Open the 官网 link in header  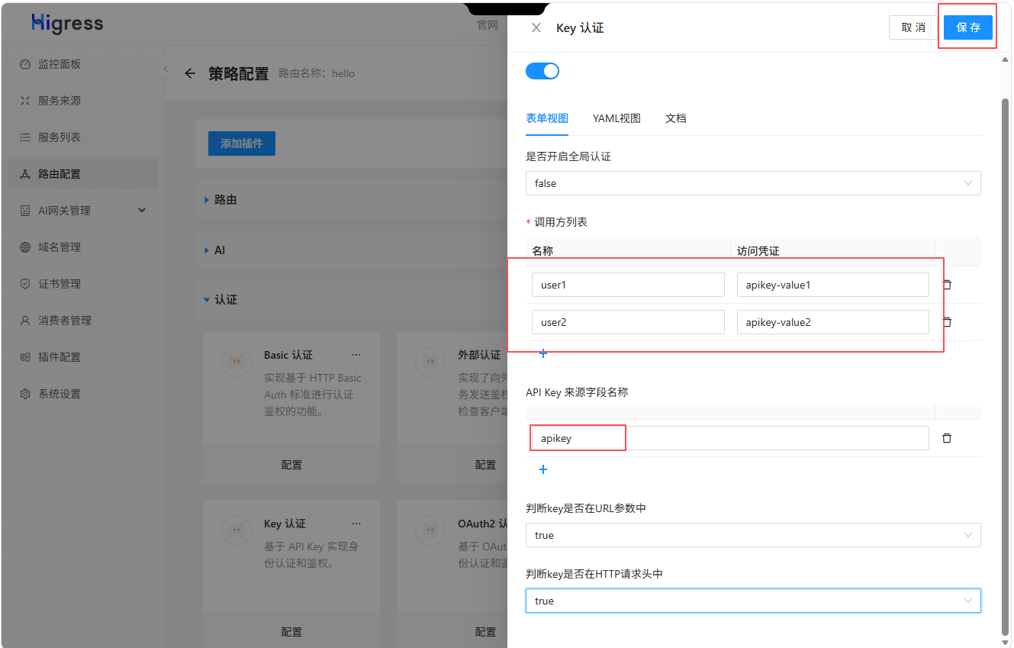point(488,25)
